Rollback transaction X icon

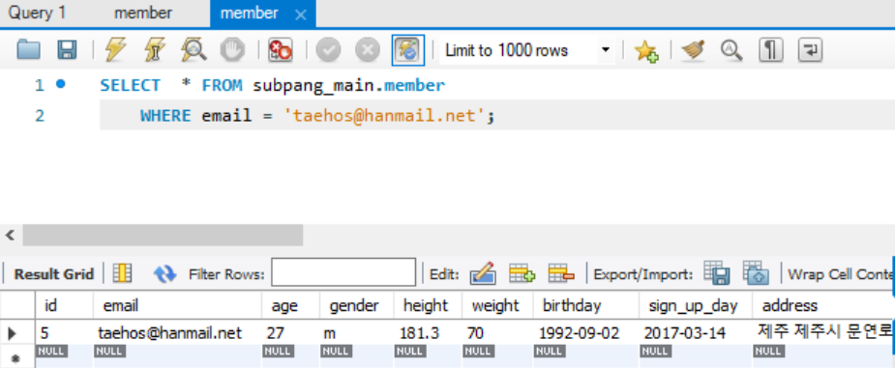368,50
